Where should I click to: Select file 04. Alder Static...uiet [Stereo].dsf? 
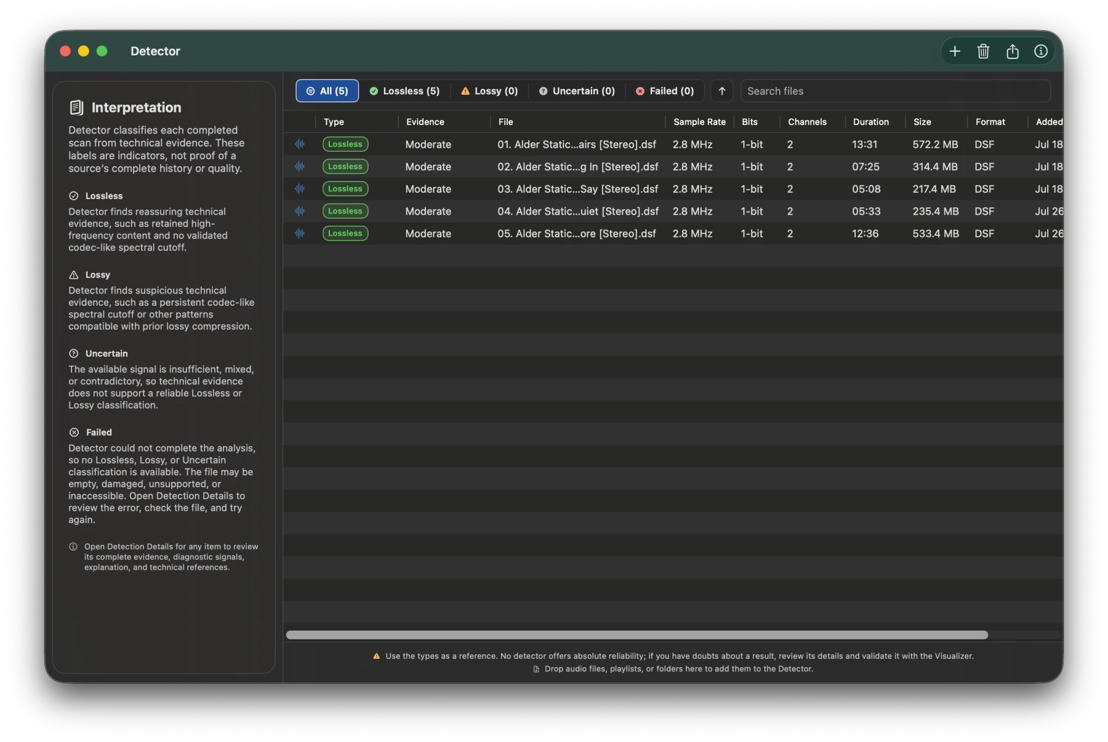point(578,211)
